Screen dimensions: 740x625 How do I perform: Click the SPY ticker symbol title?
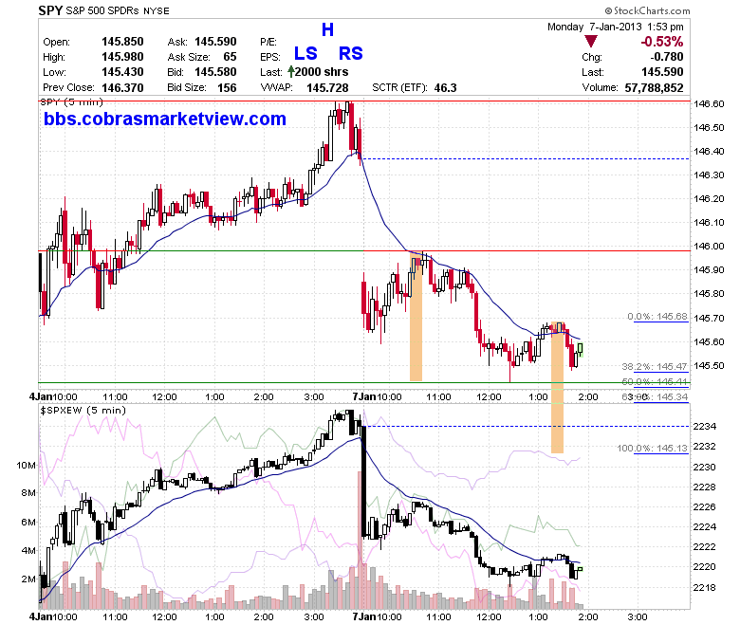[x=50, y=10]
